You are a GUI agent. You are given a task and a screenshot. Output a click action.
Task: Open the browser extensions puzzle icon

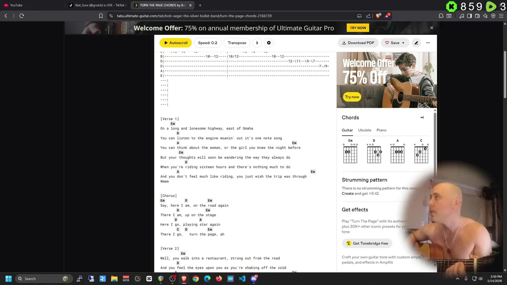[x=441, y=16]
